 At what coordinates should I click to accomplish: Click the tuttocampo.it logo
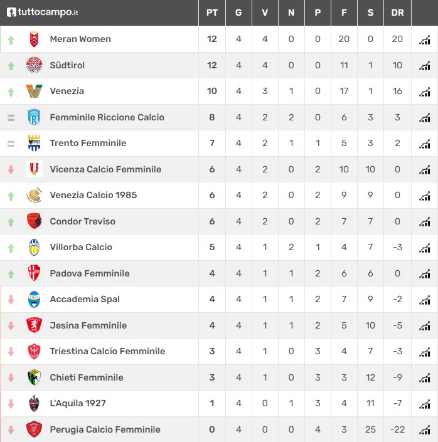click(42, 12)
